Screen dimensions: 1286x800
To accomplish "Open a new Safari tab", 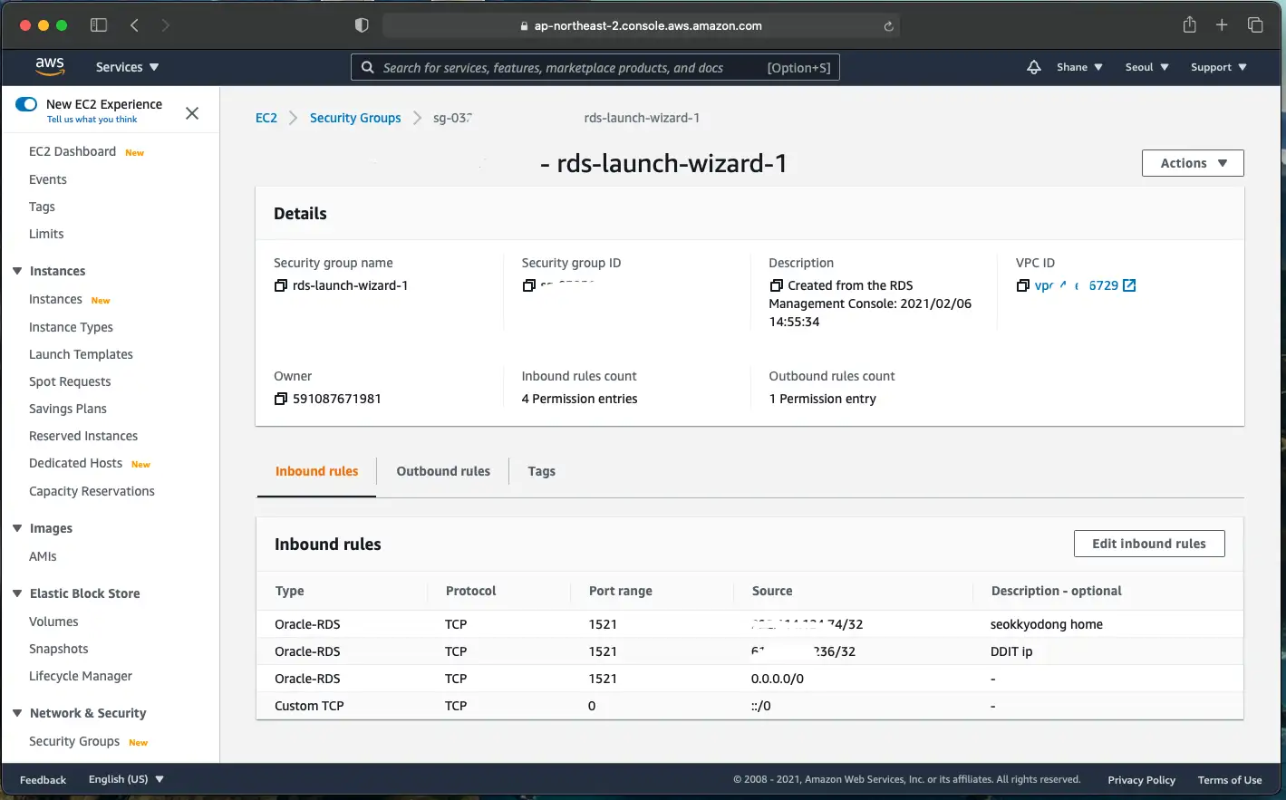I will [x=1222, y=25].
